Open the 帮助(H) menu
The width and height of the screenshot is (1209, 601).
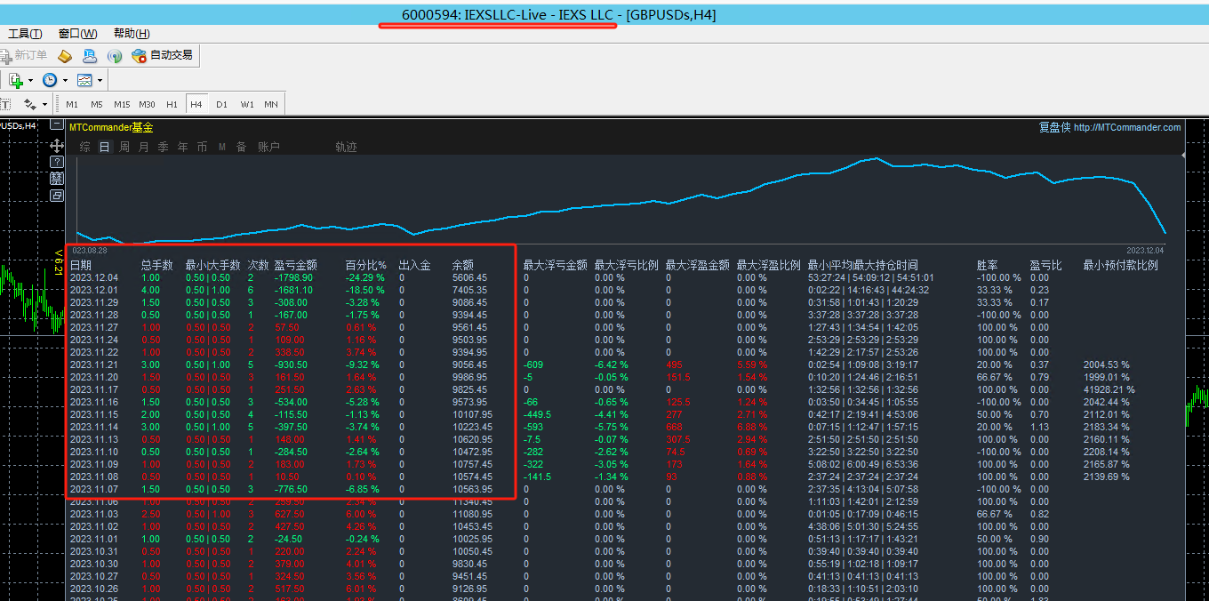(x=132, y=34)
